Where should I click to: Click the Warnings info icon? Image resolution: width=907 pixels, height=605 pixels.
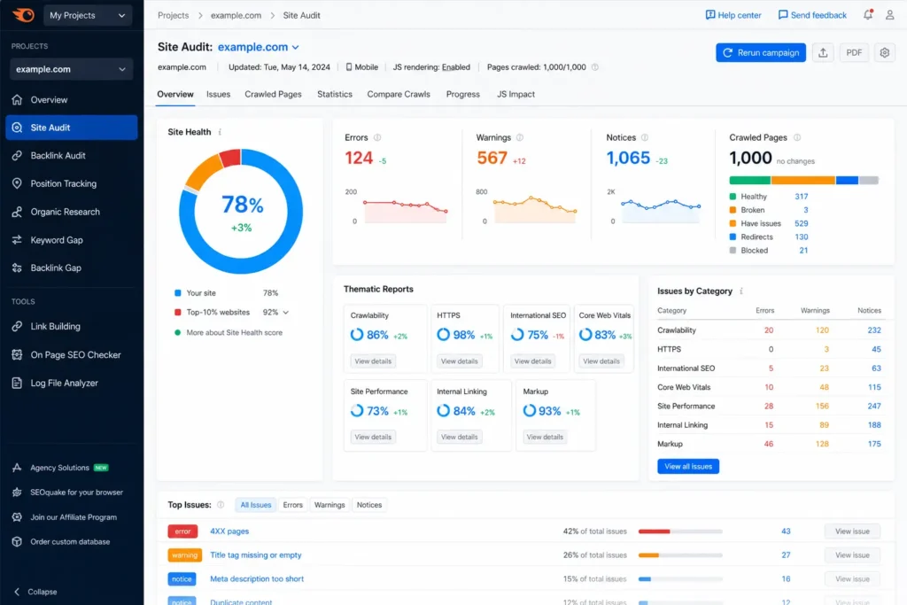click(x=519, y=137)
